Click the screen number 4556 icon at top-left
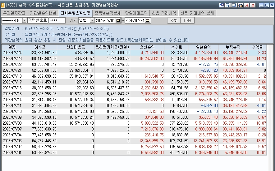Image resolution: width=275 pixels, height=171 pixels. click(3, 5)
